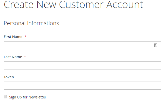
Task: Click the autofill contact icon in First Name
Action: (156, 45)
